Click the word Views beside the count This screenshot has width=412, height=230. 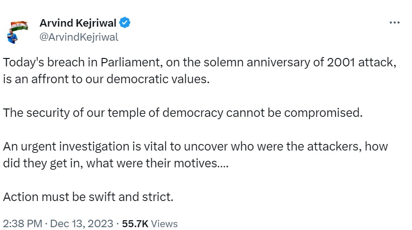click(165, 224)
